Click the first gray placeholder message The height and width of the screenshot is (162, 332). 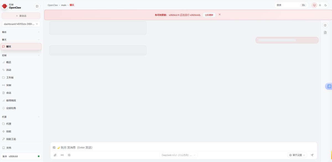coord(98,28)
